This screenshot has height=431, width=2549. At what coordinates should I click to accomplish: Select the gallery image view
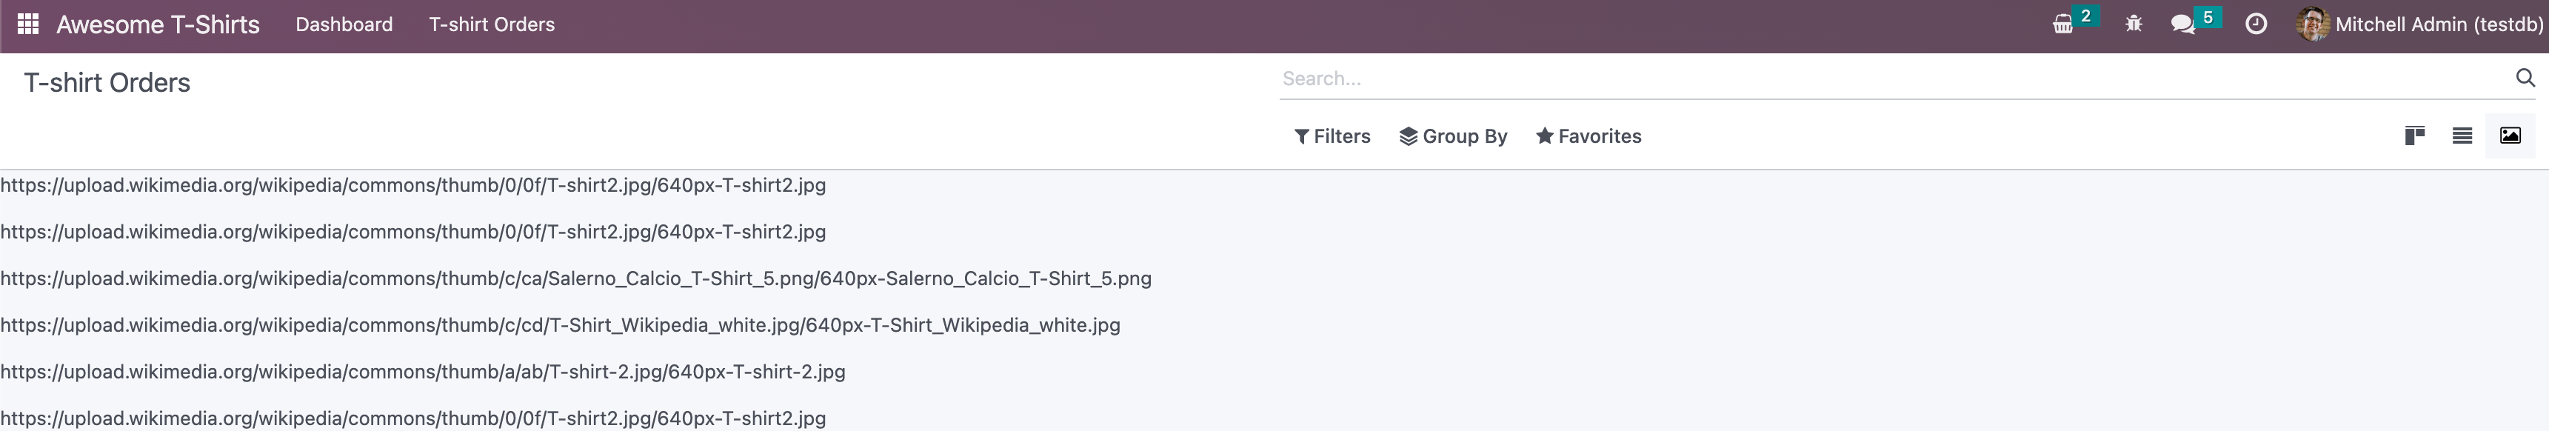click(x=2510, y=136)
